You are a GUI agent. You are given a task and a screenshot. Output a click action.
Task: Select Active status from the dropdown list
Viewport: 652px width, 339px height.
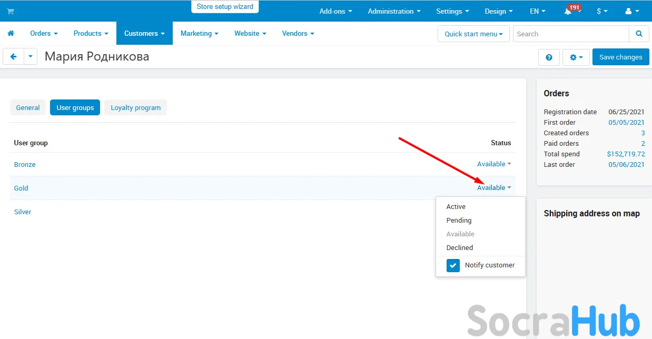pos(456,207)
